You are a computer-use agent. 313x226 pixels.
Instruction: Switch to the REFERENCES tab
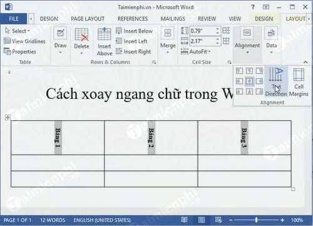tap(133, 19)
